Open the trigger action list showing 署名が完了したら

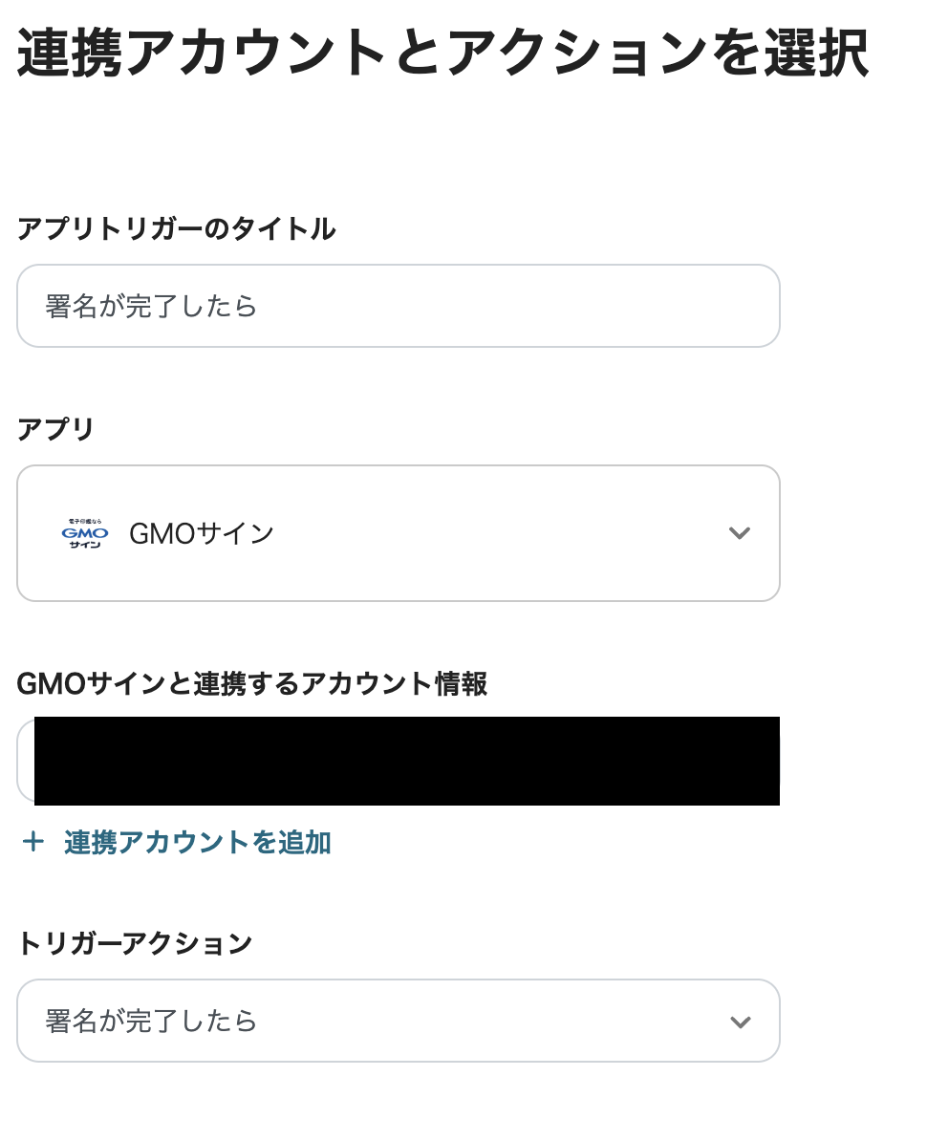399,1021
